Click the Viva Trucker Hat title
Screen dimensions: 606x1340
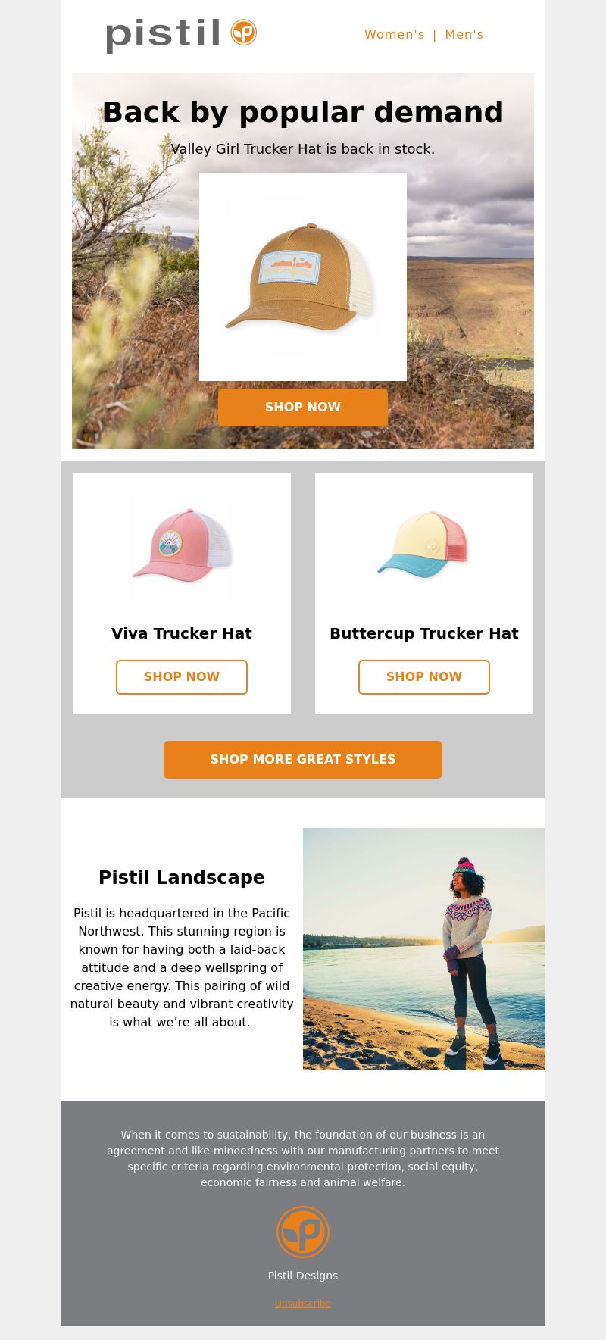pyautogui.click(x=182, y=633)
